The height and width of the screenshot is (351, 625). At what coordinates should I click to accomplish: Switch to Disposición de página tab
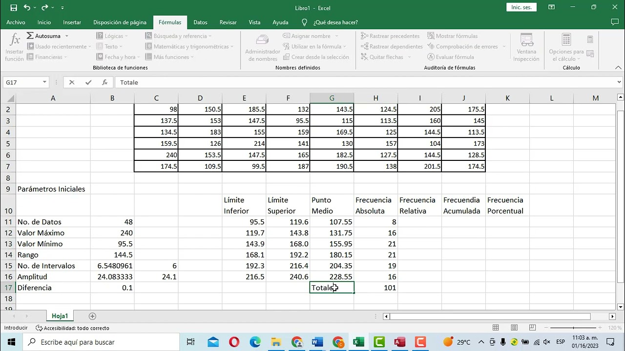coord(120,22)
